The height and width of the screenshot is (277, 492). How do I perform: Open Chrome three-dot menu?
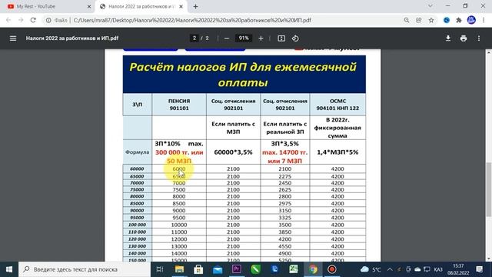484,20
